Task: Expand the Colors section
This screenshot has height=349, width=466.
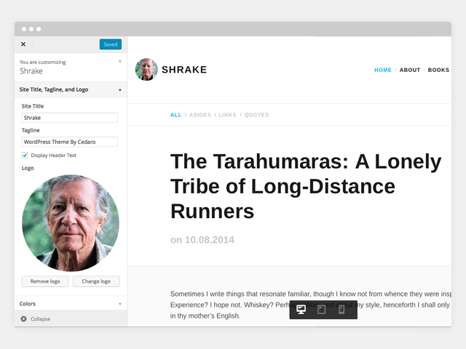Action: click(x=71, y=304)
